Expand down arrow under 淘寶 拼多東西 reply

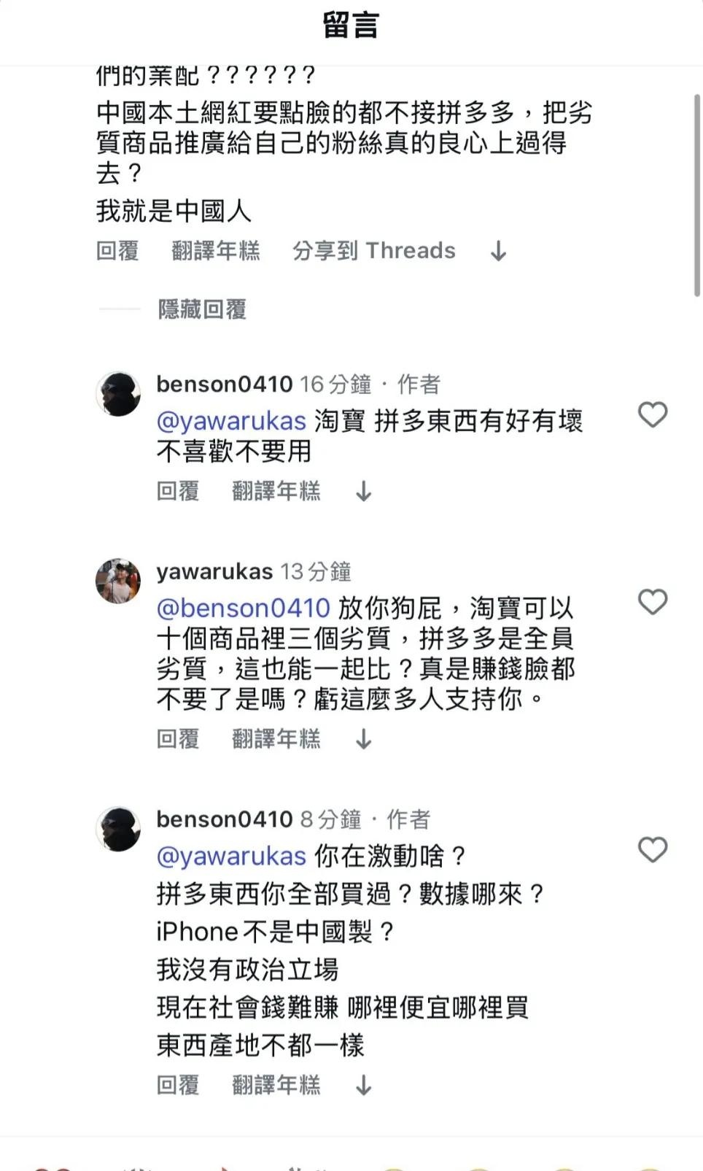pos(363,491)
